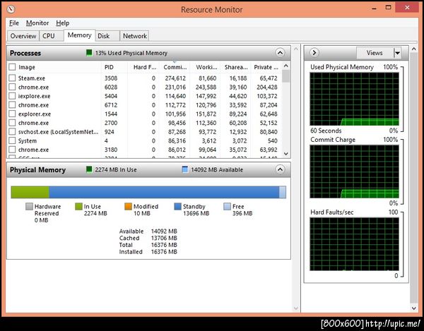Click the blue Standby segment of memory bar
Screen dimensions: 424x331
pos(164,192)
